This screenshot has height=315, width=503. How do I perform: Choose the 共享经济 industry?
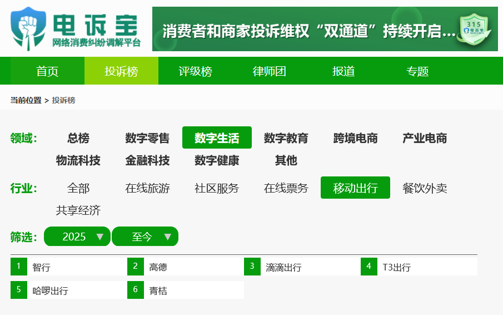click(78, 210)
